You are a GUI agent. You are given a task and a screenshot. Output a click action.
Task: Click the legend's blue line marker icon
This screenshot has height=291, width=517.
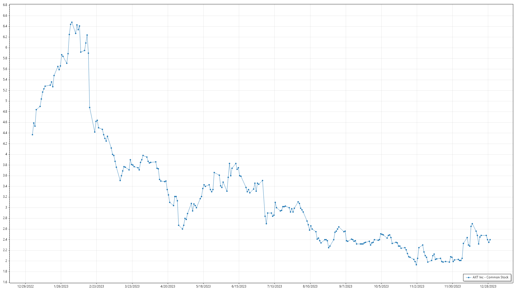[x=469, y=277]
